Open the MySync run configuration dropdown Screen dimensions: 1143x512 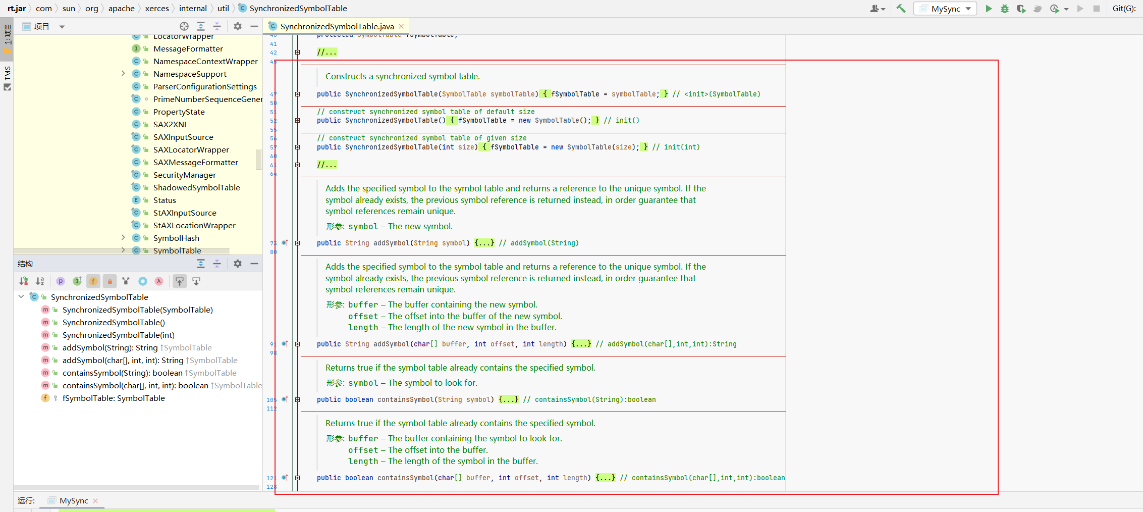click(945, 9)
